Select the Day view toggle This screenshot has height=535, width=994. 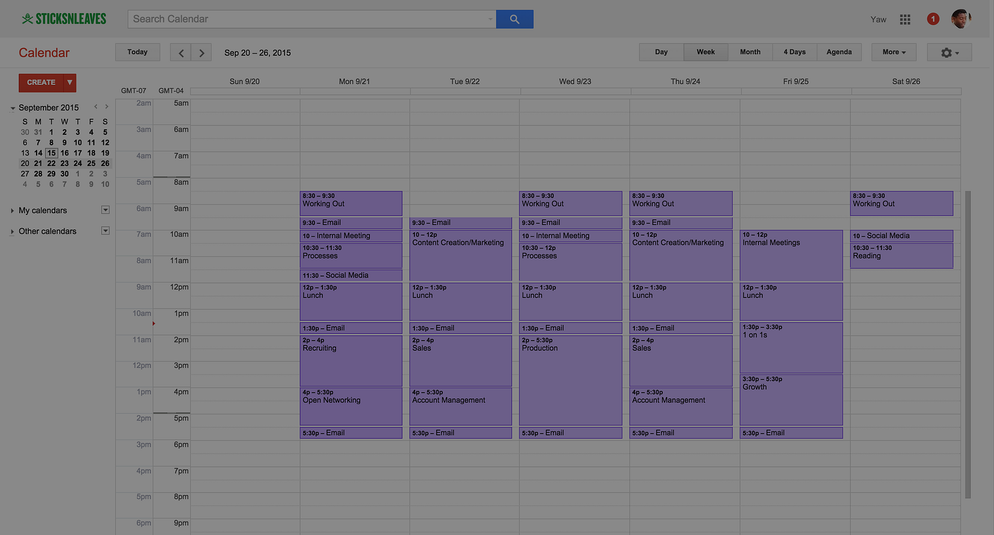click(x=661, y=52)
